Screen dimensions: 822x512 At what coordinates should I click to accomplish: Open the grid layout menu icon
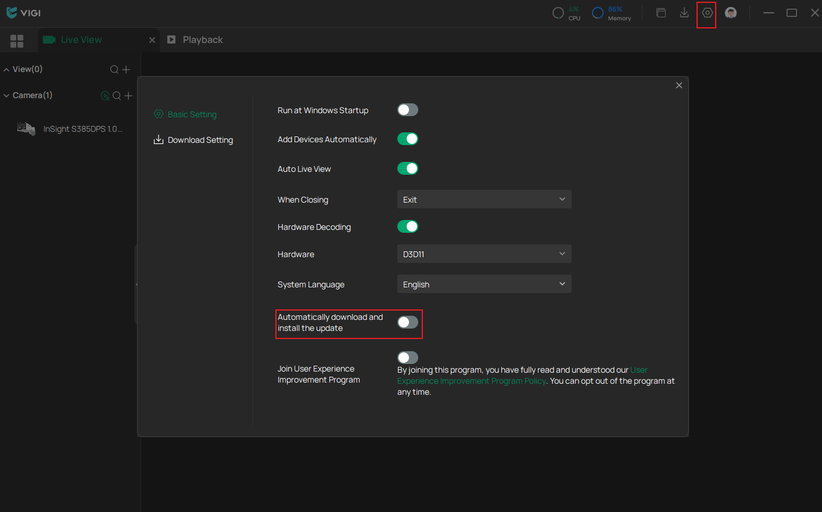pyautogui.click(x=17, y=41)
